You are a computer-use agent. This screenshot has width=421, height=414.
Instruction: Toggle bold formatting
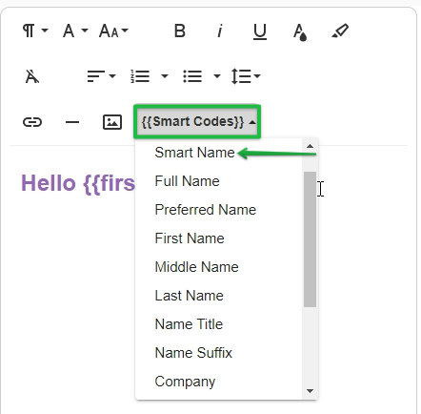click(x=180, y=31)
